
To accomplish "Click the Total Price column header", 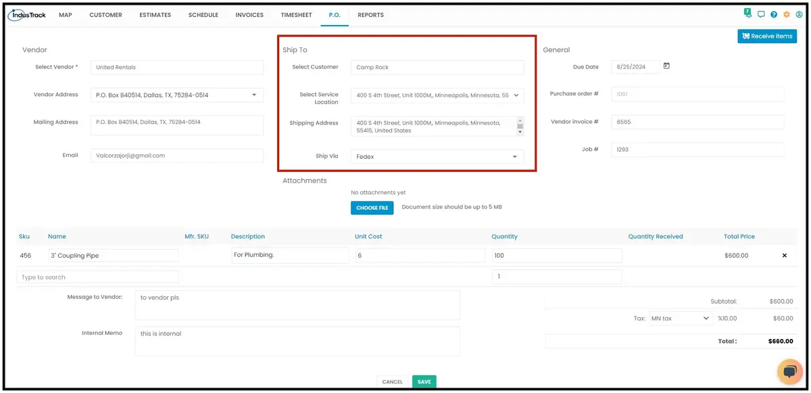I will 739,237.
